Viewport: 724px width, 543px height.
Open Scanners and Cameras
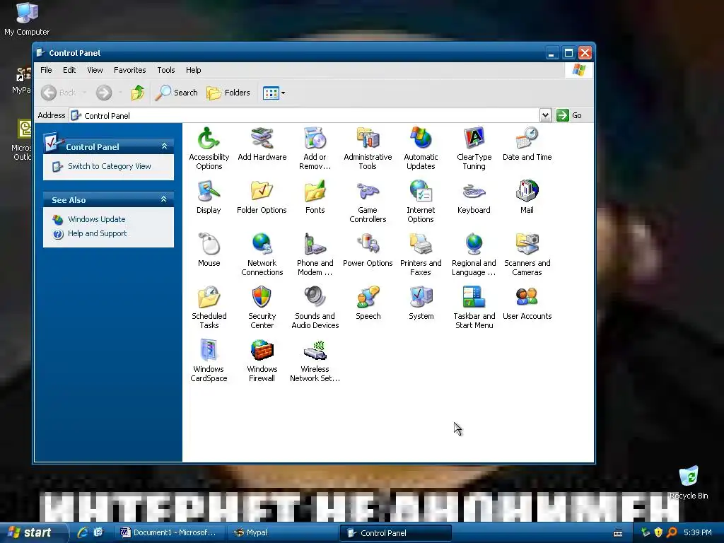527,255
